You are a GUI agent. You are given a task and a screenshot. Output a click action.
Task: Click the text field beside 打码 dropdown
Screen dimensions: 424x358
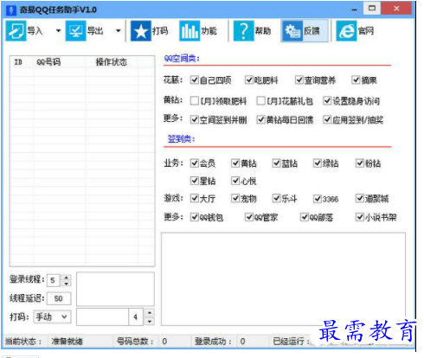103,317
